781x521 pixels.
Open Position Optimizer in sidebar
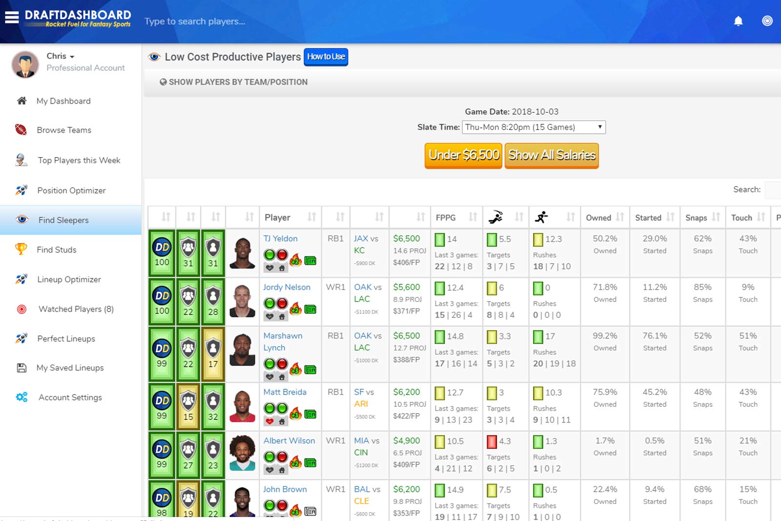[71, 190]
